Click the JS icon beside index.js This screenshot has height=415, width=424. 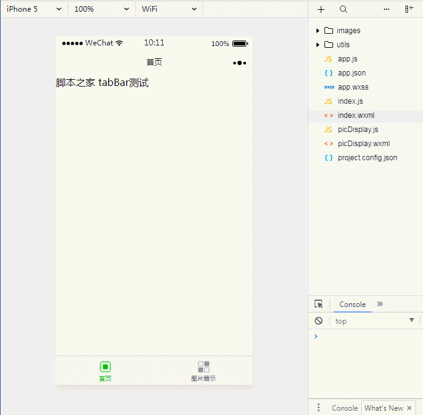tap(328, 101)
